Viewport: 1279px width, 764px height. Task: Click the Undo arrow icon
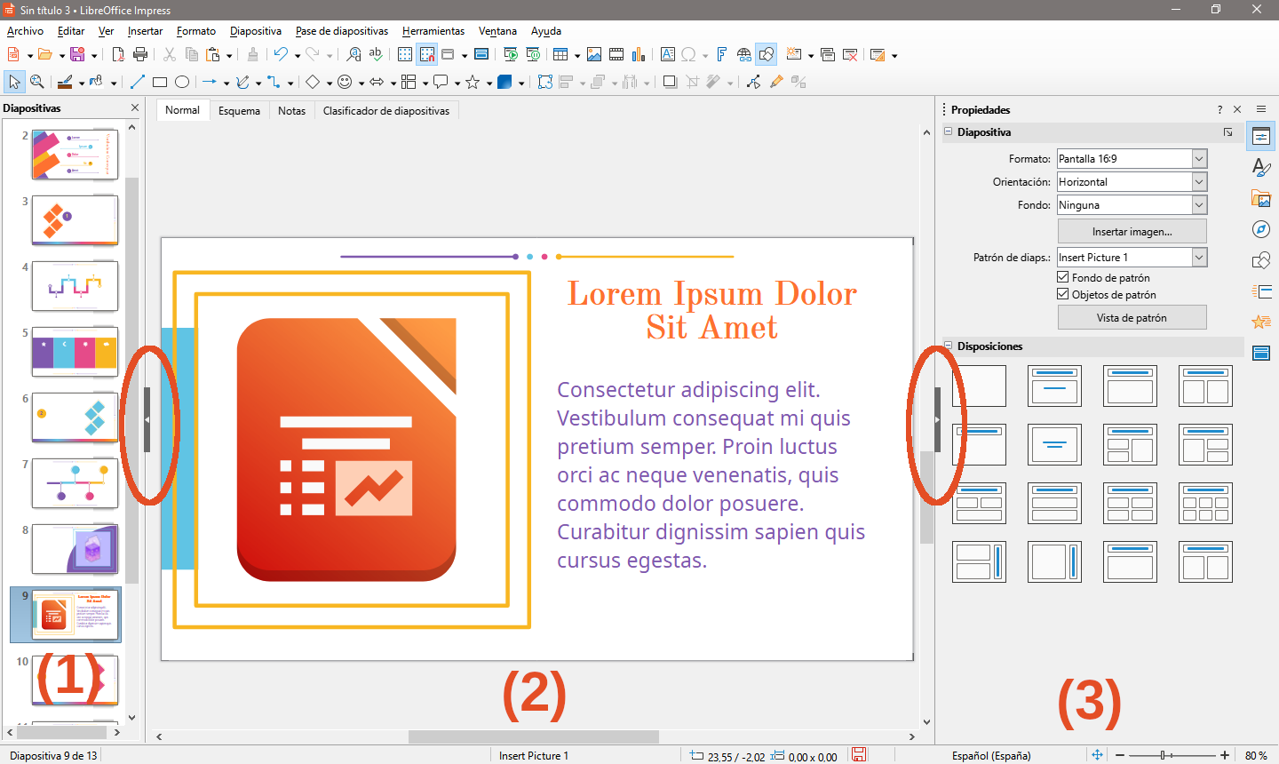[x=281, y=55]
